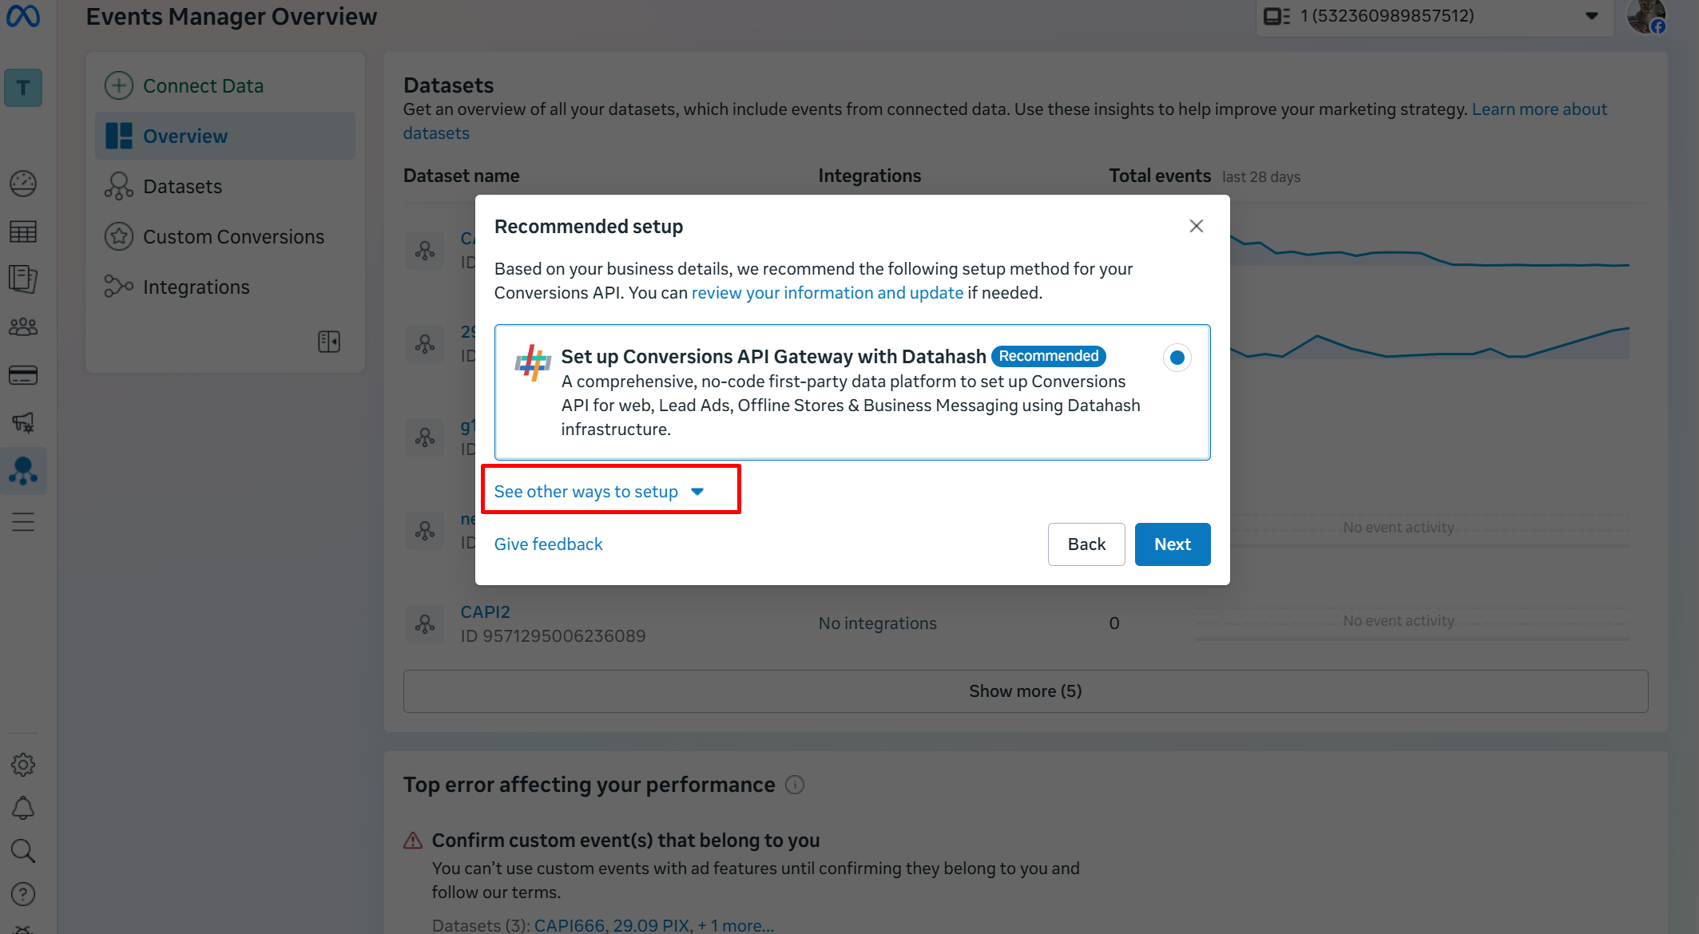Click the search magnifier icon
Image resolution: width=1699 pixels, height=934 pixels.
(x=23, y=851)
